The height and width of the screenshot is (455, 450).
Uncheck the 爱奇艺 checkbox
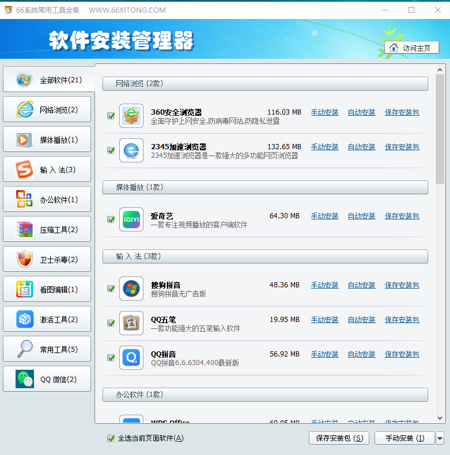pyautogui.click(x=111, y=219)
